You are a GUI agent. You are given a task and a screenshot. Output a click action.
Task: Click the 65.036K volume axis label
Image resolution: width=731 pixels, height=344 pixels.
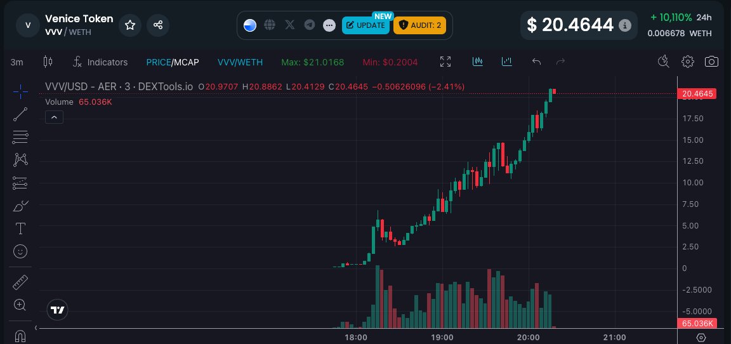(697, 324)
